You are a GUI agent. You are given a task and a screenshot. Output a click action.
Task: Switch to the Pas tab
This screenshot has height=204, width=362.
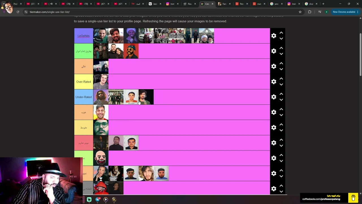pos(189,4)
